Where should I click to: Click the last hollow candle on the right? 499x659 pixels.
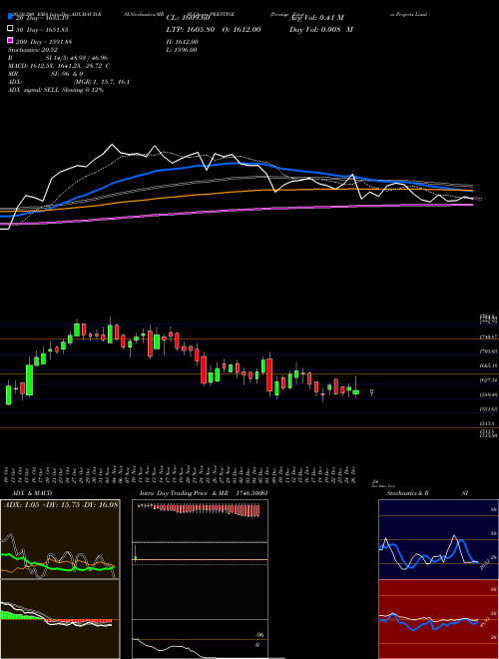371,392
